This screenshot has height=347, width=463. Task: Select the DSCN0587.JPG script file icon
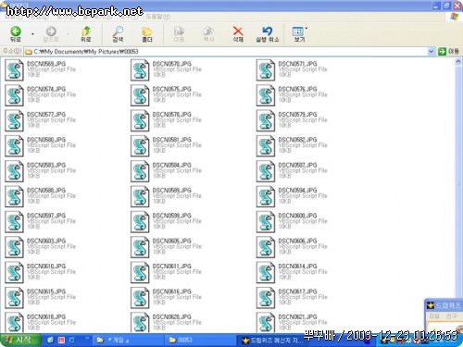click(x=266, y=171)
